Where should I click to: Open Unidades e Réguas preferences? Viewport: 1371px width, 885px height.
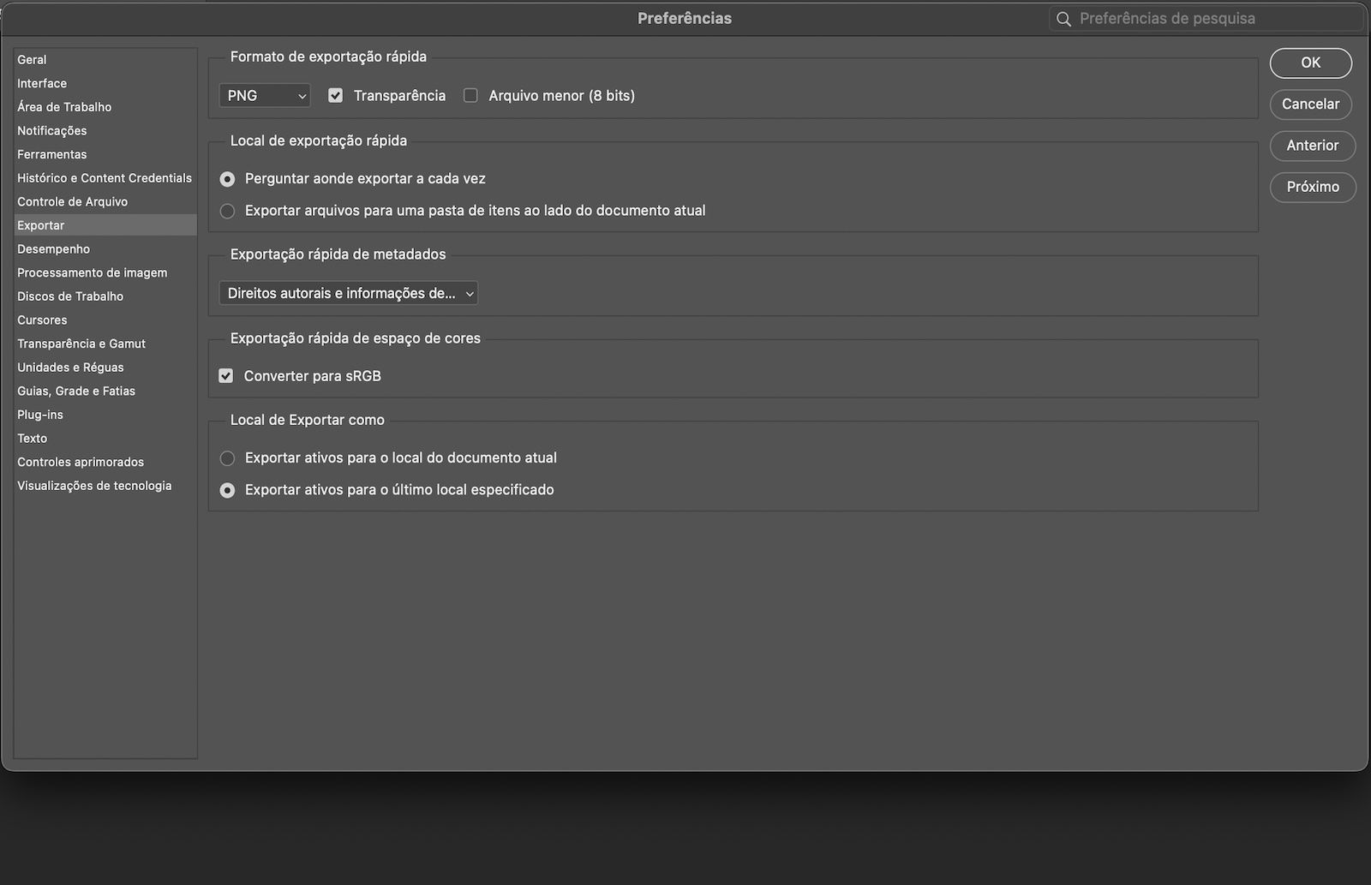(105, 368)
